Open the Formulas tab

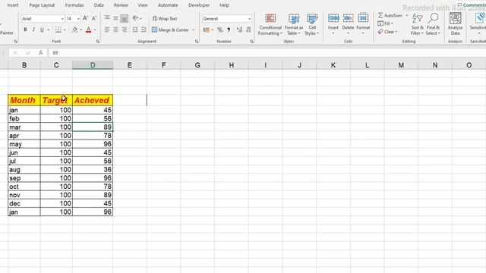coord(74,5)
